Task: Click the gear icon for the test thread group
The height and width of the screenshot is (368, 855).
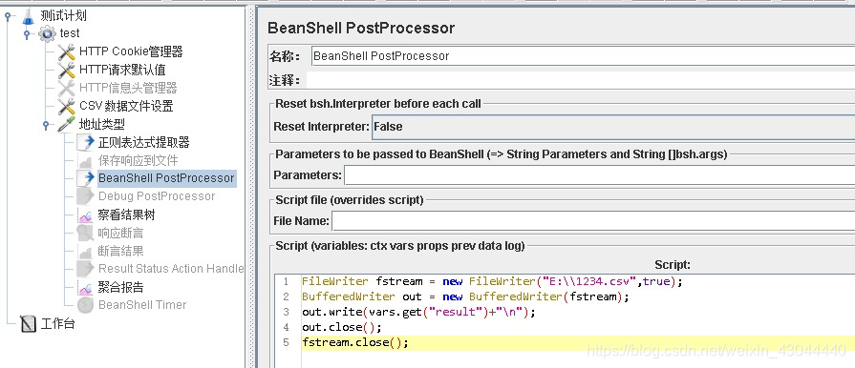Action: point(47,33)
